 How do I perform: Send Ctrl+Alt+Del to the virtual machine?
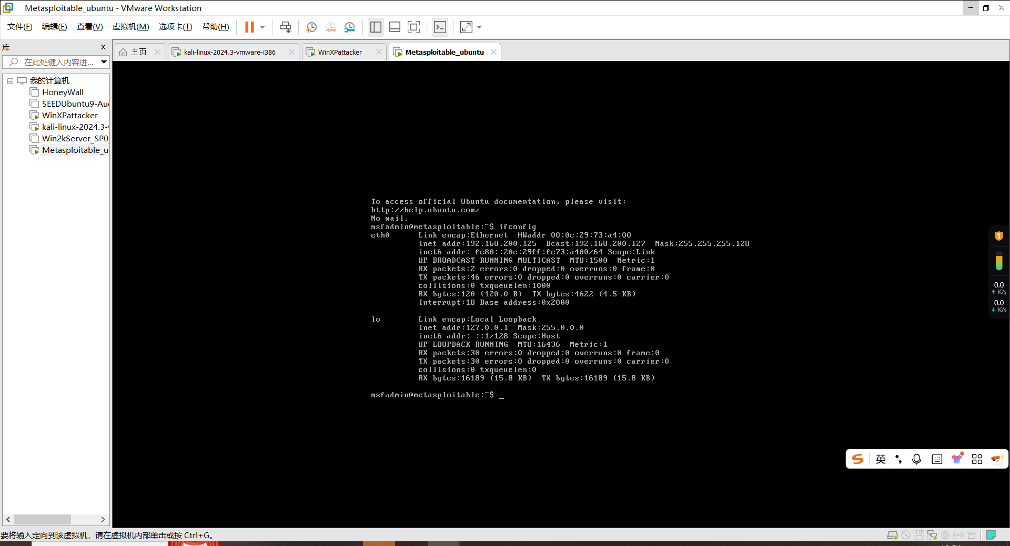(285, 27)
